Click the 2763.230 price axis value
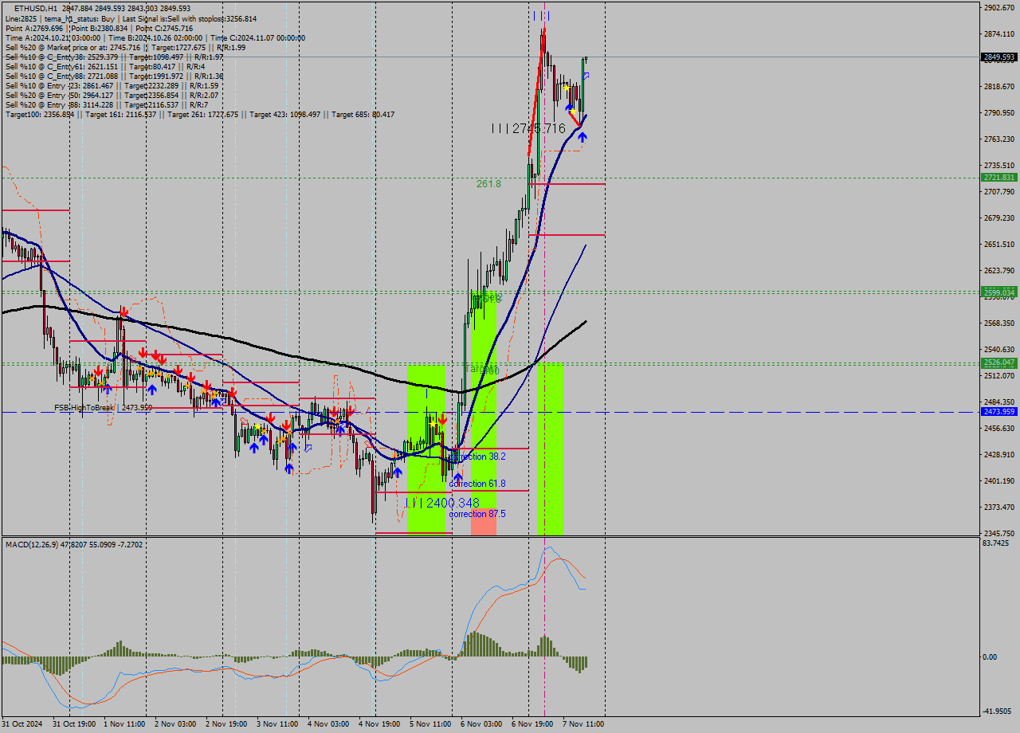Viewport: 1020px width, 733px height. coord(998,139)
